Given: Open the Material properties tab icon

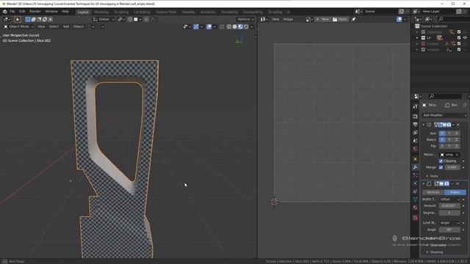Looking at the screenshot, I should click(x=415, y=208).
